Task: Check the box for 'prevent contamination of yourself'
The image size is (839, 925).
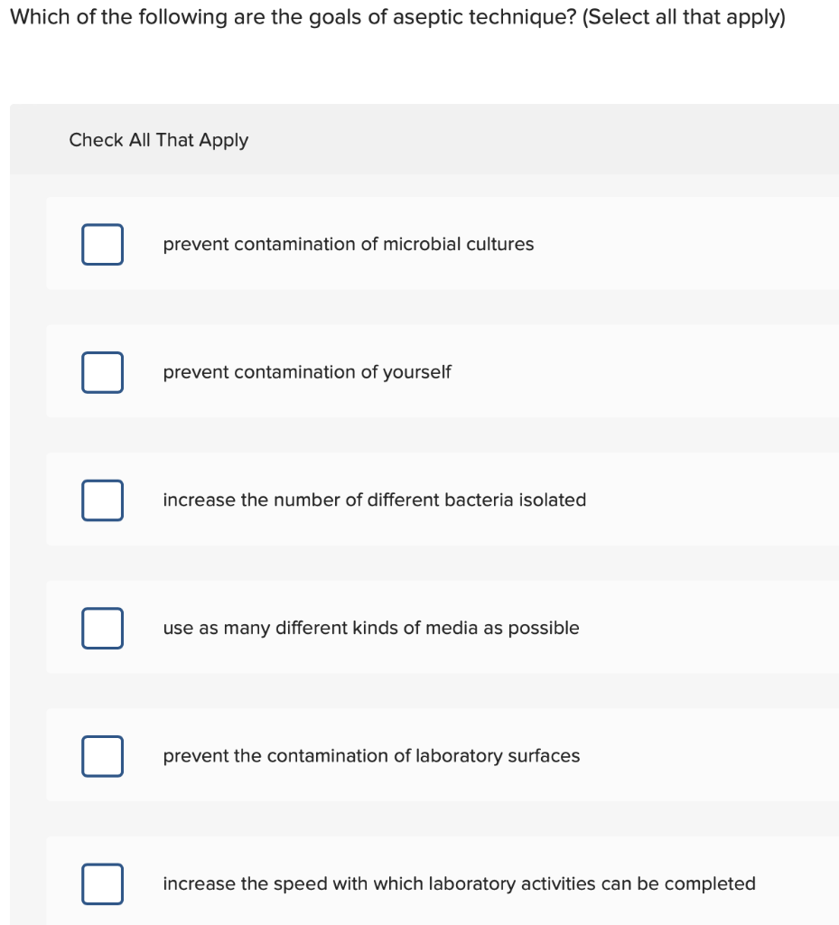Action: coord(102,371)
